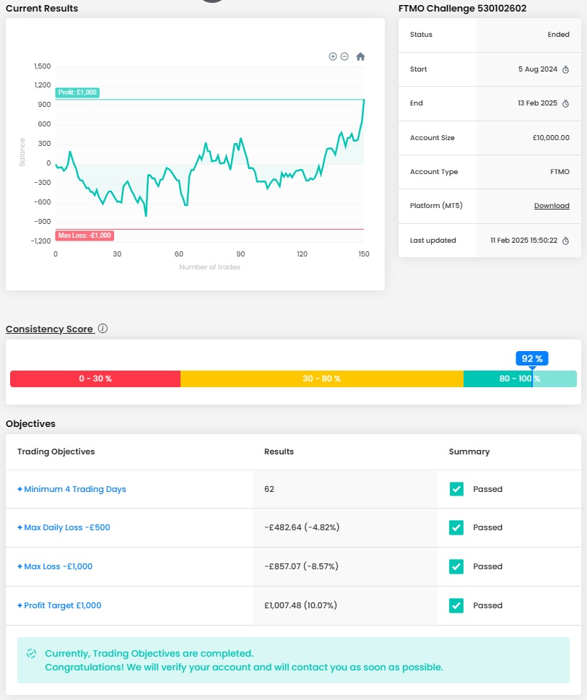The width and height of the screenshot is (587, 700).
Task: Click the Platform (MT5) label
Action: (436, 206)
